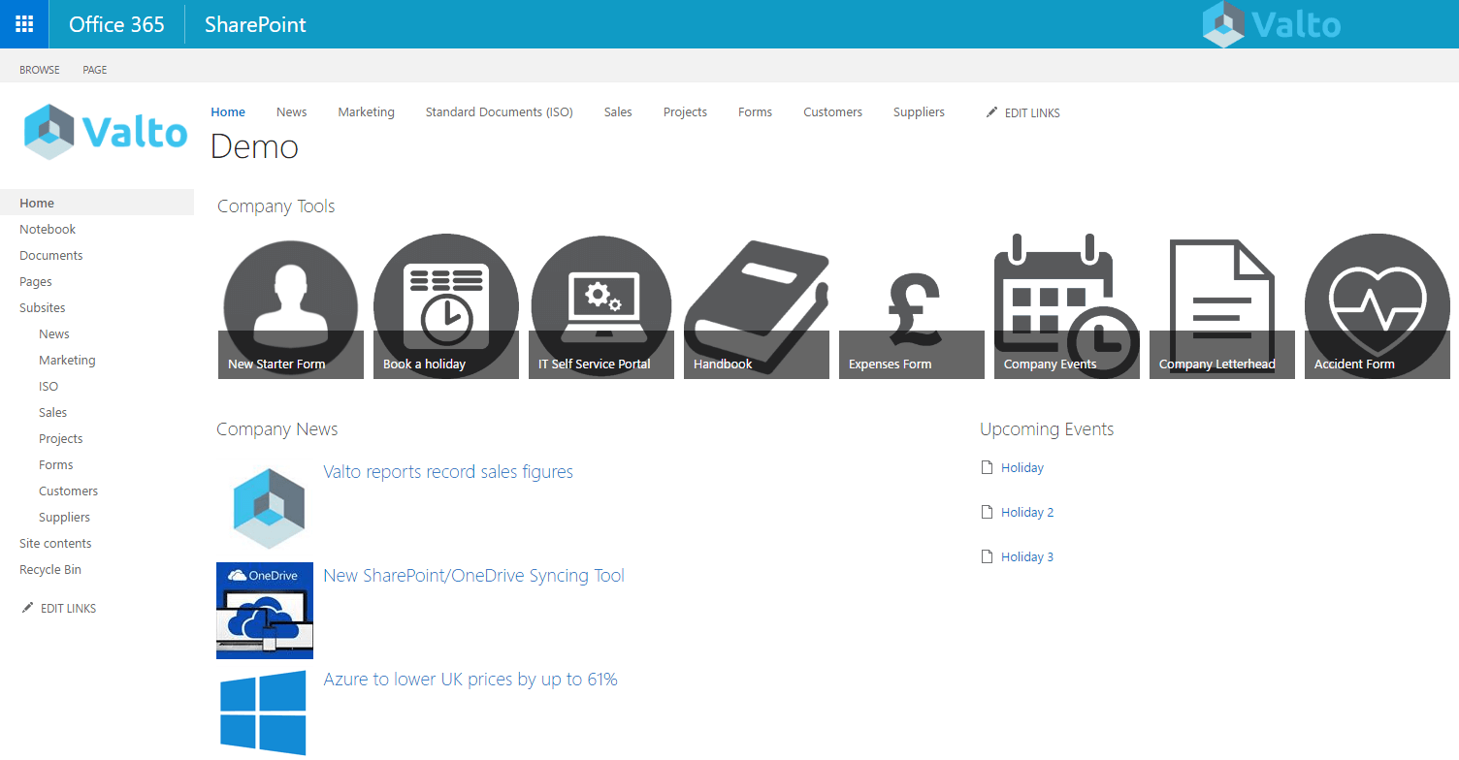The width and height of the screenshot is (1459, 760).
Task: Select the Projects subsite in left sidebar
Action: tap(60, 439)
